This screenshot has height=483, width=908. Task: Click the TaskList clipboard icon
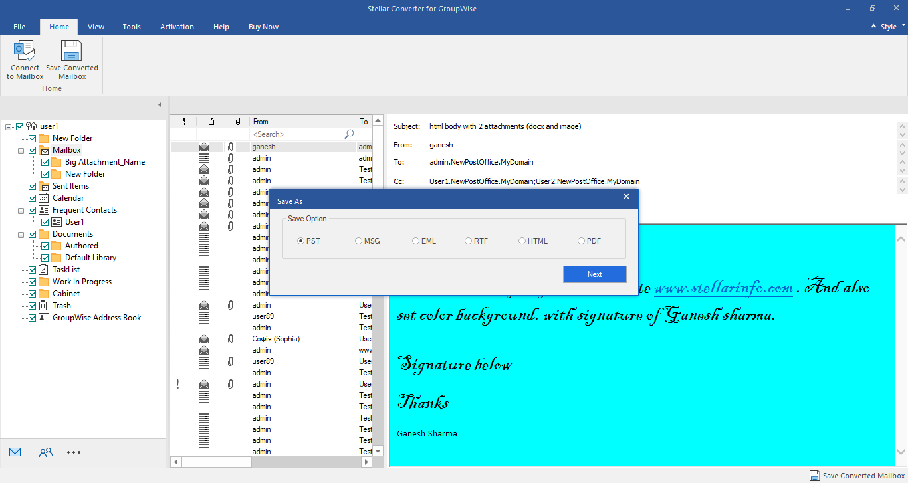(x=44, y=270)
